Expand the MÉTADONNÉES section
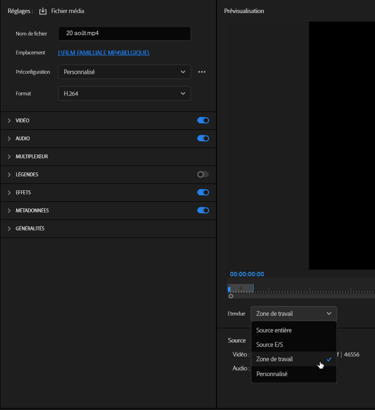This screenshot has width=375, height=410. 9,211
